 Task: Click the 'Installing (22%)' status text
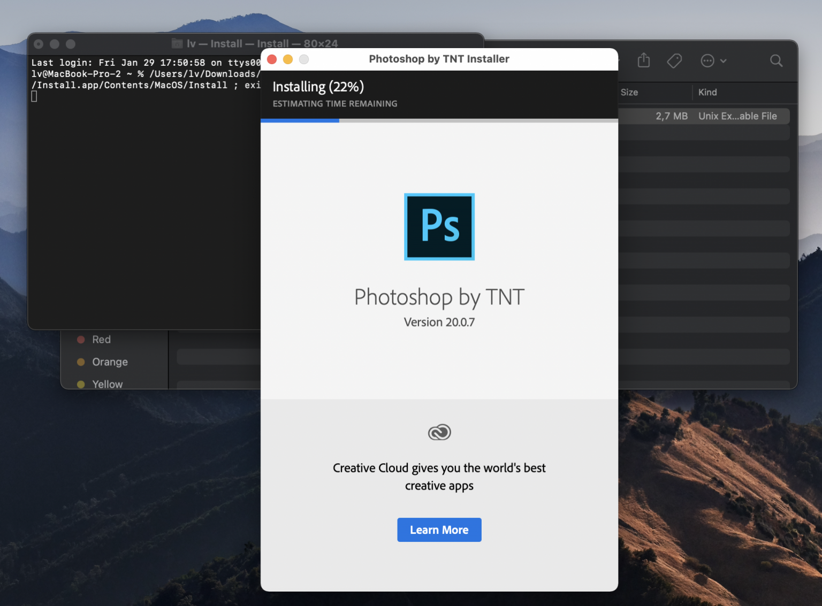(x=318, y=87)
